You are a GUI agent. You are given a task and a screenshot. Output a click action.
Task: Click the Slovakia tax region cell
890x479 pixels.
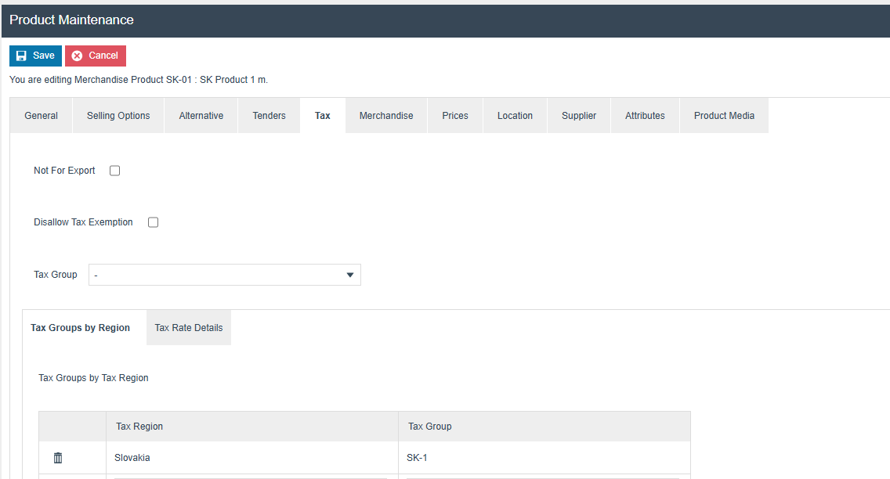coord(251,458)
